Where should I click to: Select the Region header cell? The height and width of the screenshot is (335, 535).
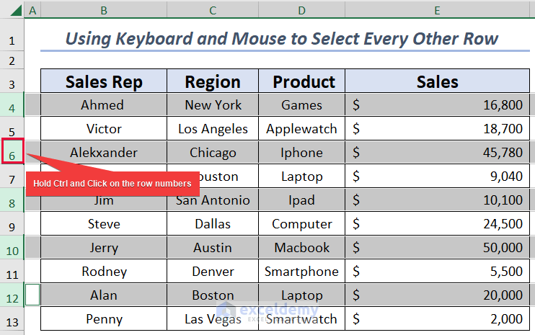(x=213, y=81)
